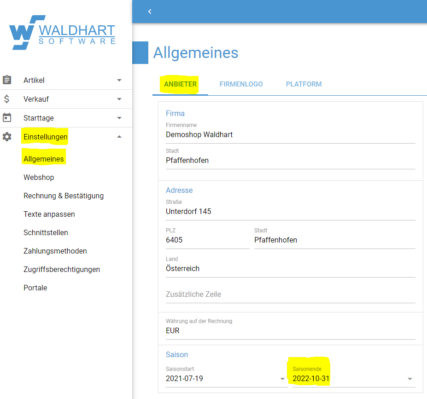Expand the Starttage menu arrow
This screenshot has height=399, width=427.
tap(119, 118)
